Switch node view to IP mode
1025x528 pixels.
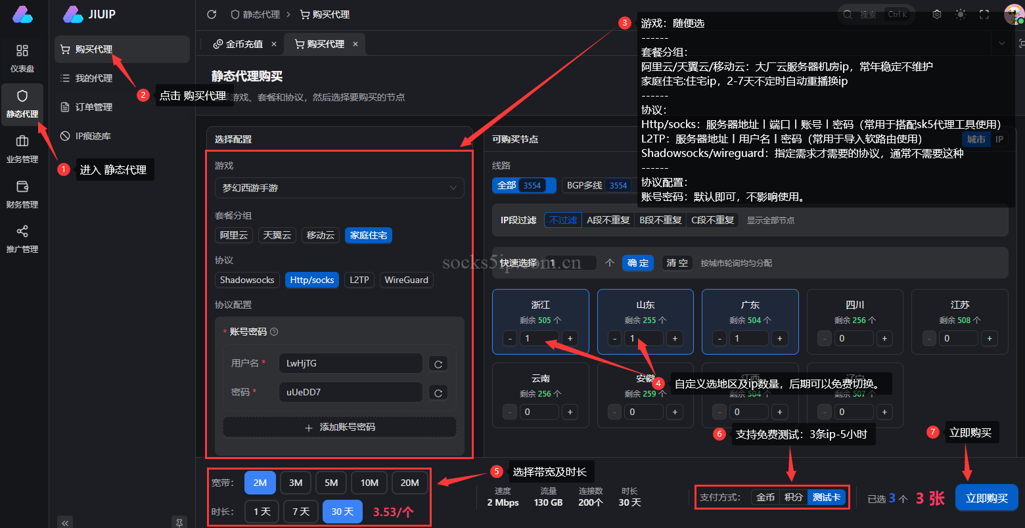click(x=999, y=139)
